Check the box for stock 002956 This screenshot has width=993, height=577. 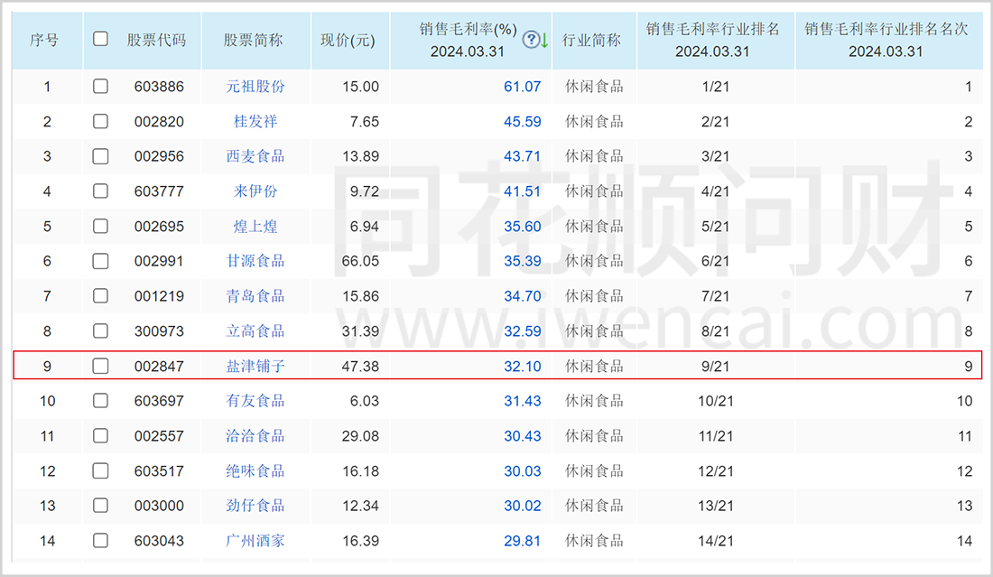[x=100, y=156]
